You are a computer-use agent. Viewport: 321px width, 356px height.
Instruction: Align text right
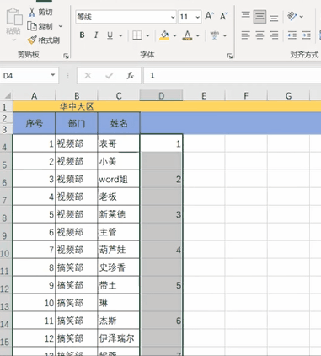pyautogui.click(x=274, y=35)
